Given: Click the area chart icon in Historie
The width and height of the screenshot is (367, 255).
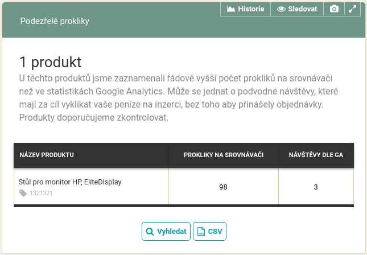Looking at the screenshot, I should pyautogui.click(x=231, y=9).
